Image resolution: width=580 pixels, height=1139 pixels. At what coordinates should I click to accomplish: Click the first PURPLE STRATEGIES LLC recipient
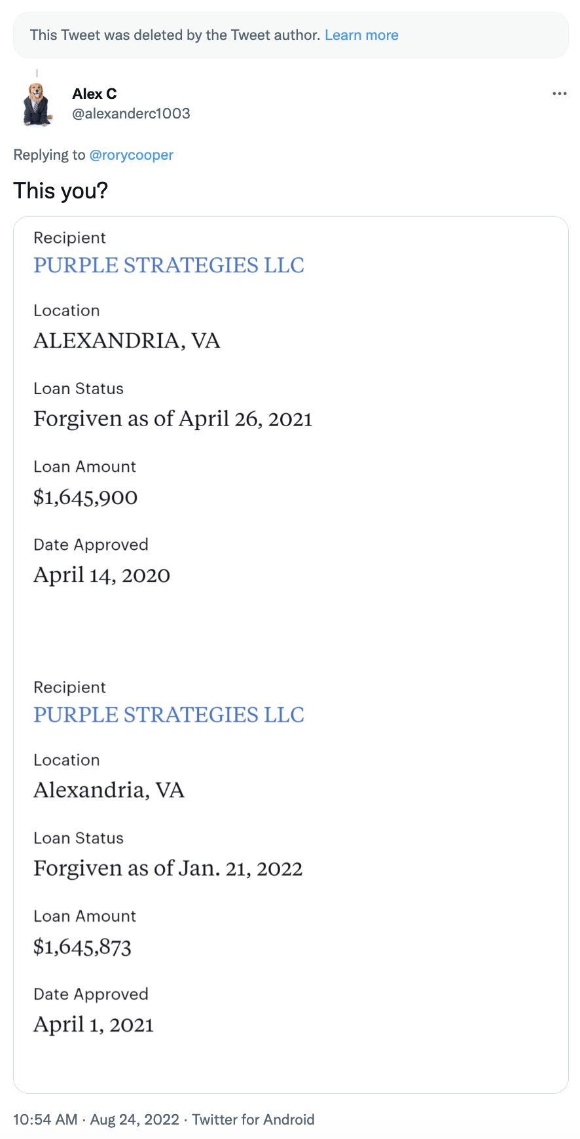point(169,265)
